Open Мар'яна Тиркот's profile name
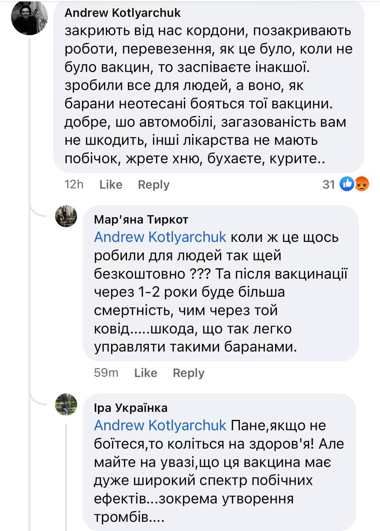 141,219
